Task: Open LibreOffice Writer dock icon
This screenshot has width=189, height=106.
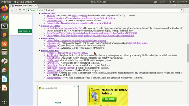Action: 4,79
